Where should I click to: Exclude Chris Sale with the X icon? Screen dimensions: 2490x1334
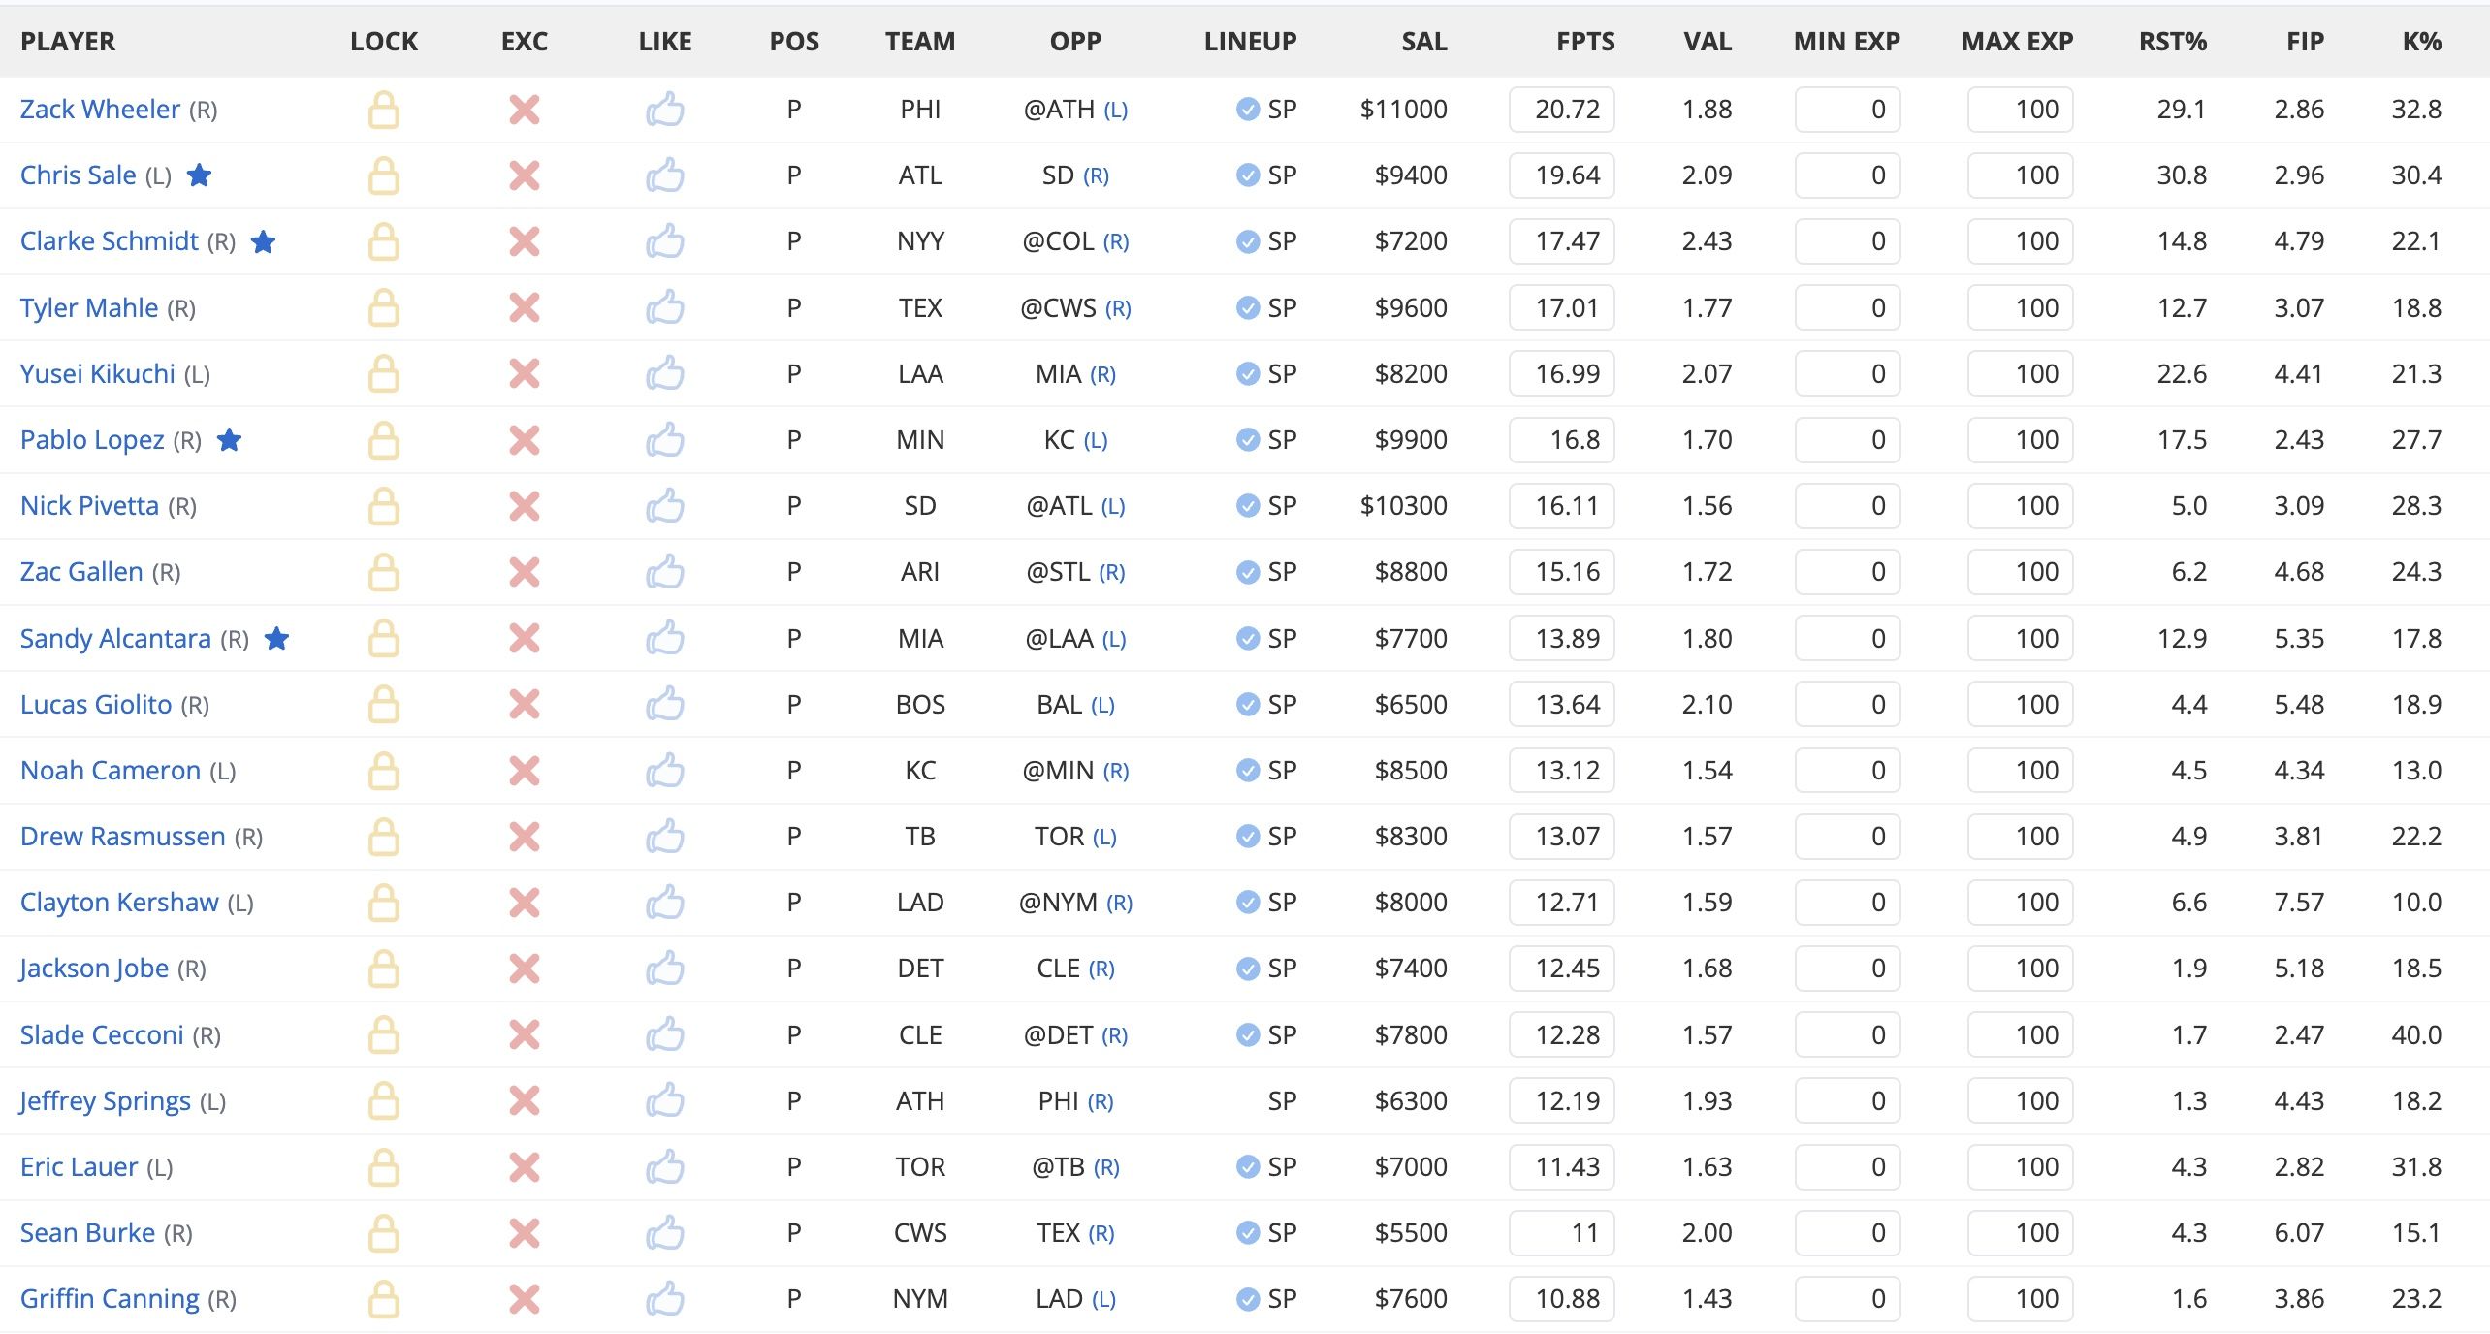click(525, 175)
